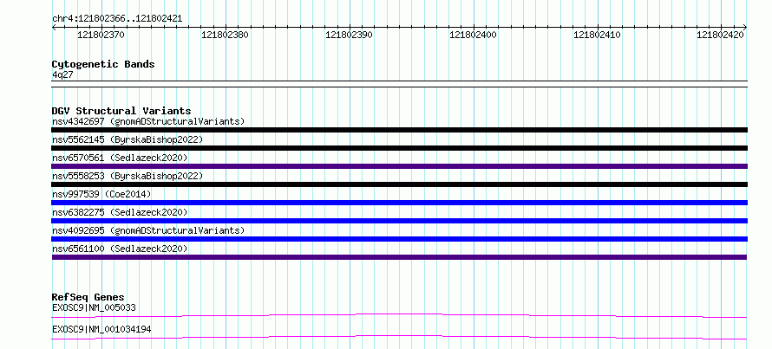Select the black bar under nsv5562145

pos(399,148)
